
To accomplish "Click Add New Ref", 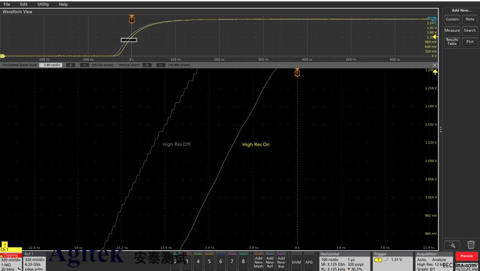I will click(x=270, y=262).
